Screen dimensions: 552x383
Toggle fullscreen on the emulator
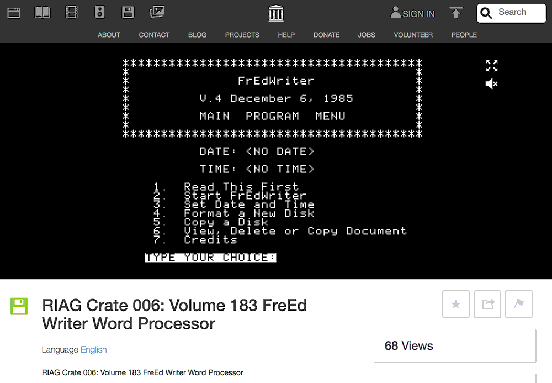tap(491, 65)
